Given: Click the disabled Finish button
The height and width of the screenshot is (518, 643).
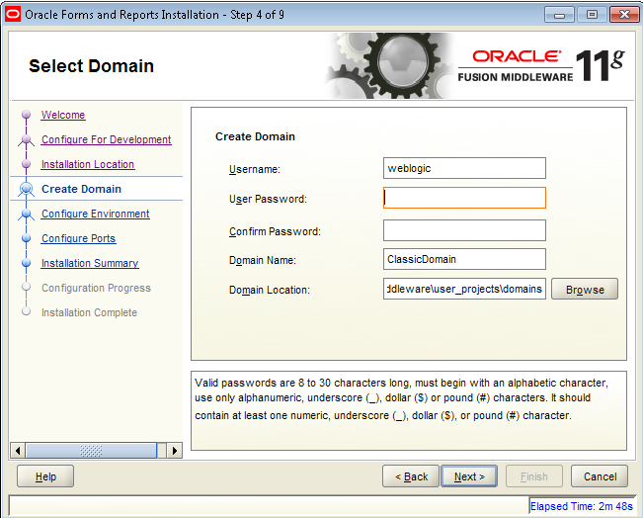Looking at the screenshot, I should 534,476.
